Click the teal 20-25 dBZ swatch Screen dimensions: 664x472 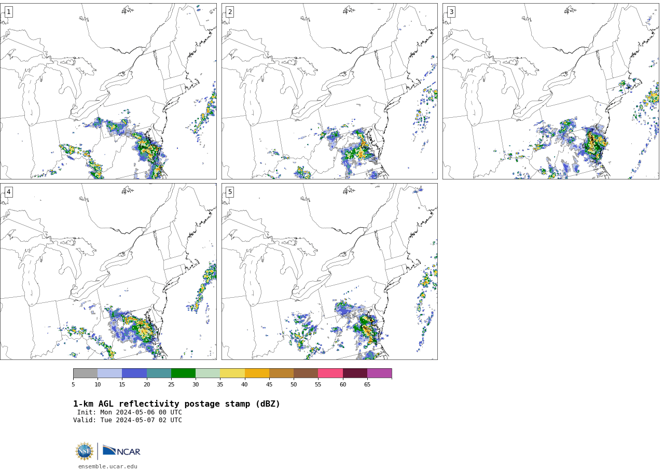pyautogui.click(x=159, y=373)
